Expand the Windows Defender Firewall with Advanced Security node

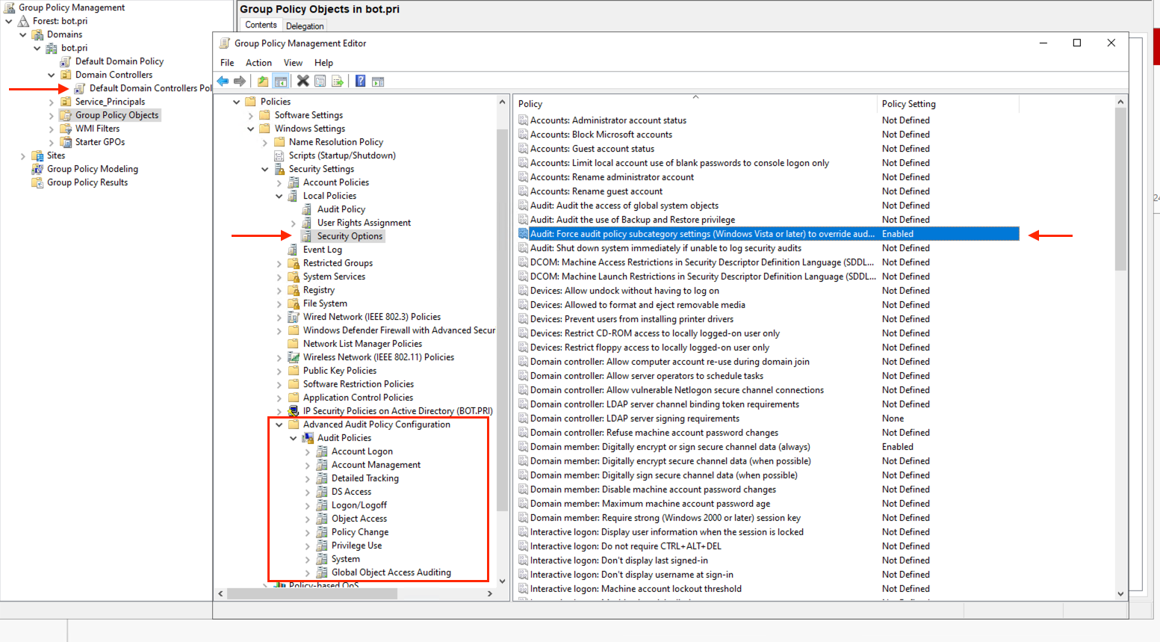point(280,330)
